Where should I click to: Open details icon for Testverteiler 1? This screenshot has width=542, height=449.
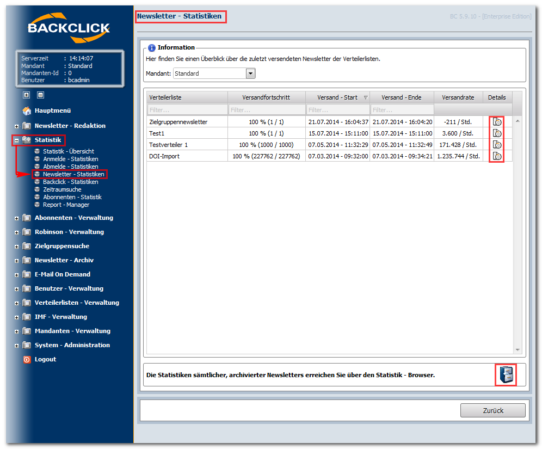(x=497, y=144)
